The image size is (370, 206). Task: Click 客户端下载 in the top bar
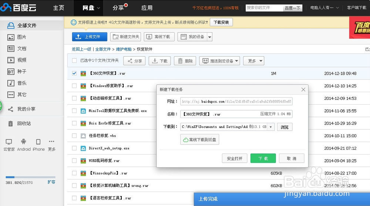point(357,8)
